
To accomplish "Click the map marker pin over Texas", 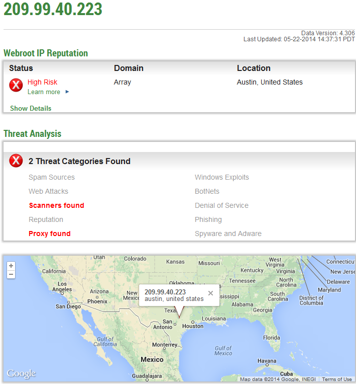I will (x=179, y=312).
